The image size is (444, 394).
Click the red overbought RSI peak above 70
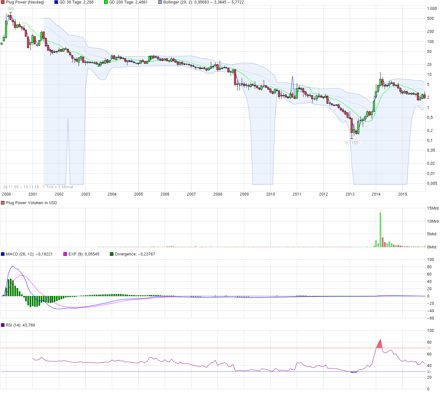click(x=379, y=344)
